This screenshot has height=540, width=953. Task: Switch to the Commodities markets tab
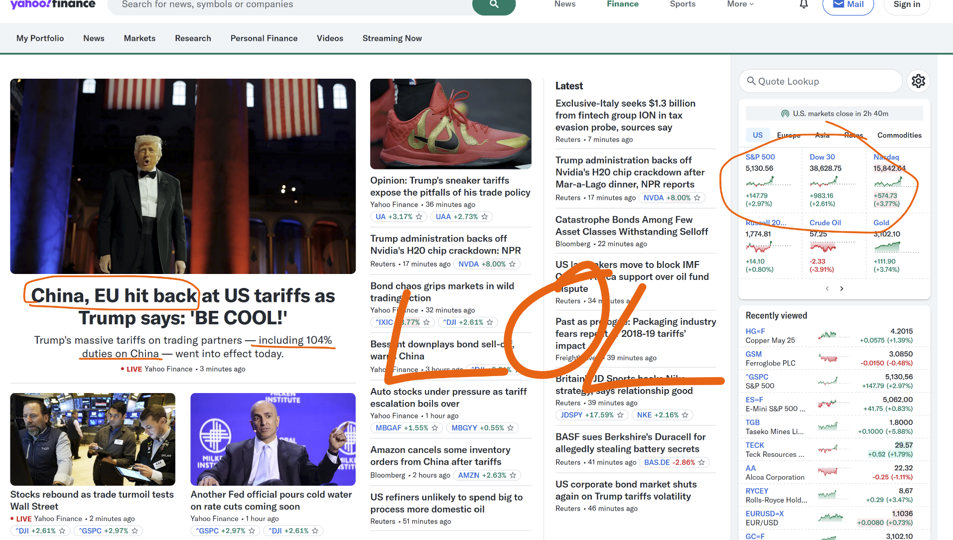899,135
